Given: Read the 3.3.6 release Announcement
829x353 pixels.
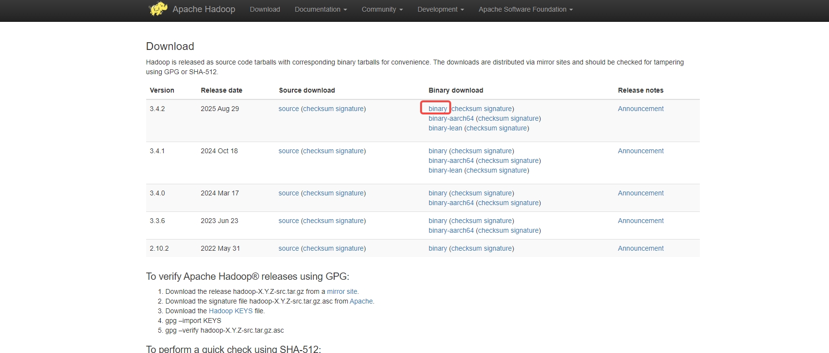Looking at the screenshot, I should [x=641, y=221].
